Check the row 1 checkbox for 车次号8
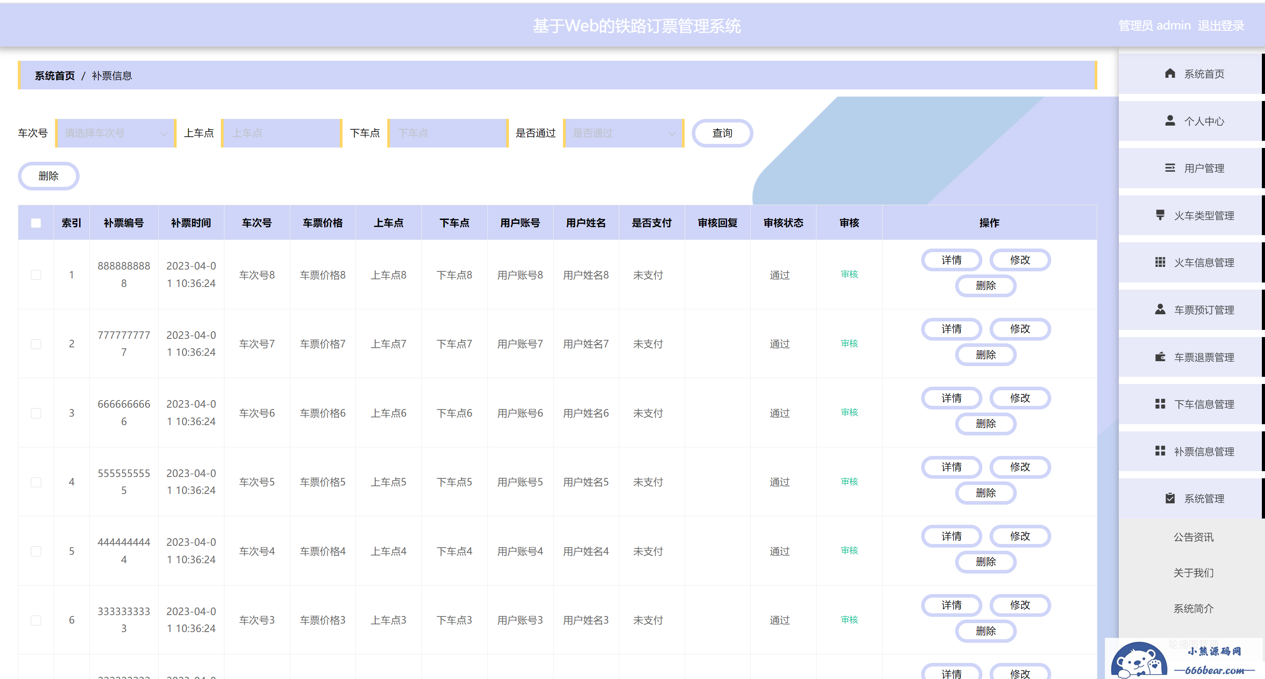Viewport: 1265px width, 679px height. point(36,275)
